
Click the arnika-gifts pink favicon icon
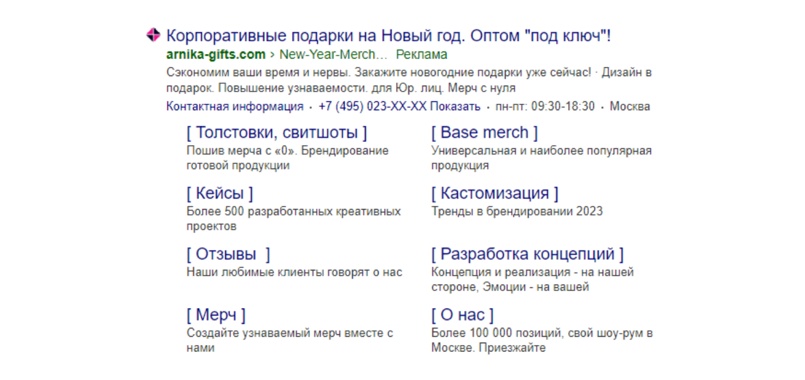(x=153, y=35)
